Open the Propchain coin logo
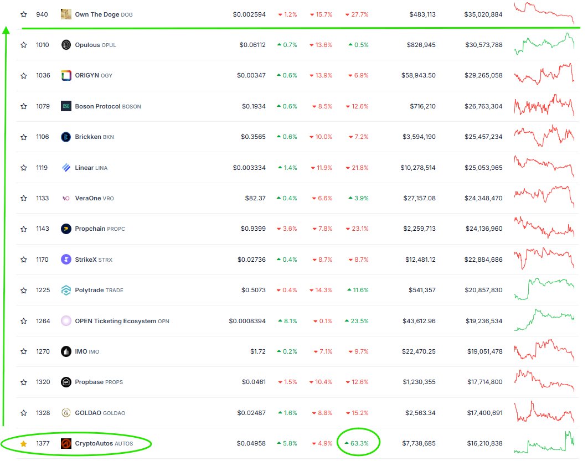 [66, 229]
